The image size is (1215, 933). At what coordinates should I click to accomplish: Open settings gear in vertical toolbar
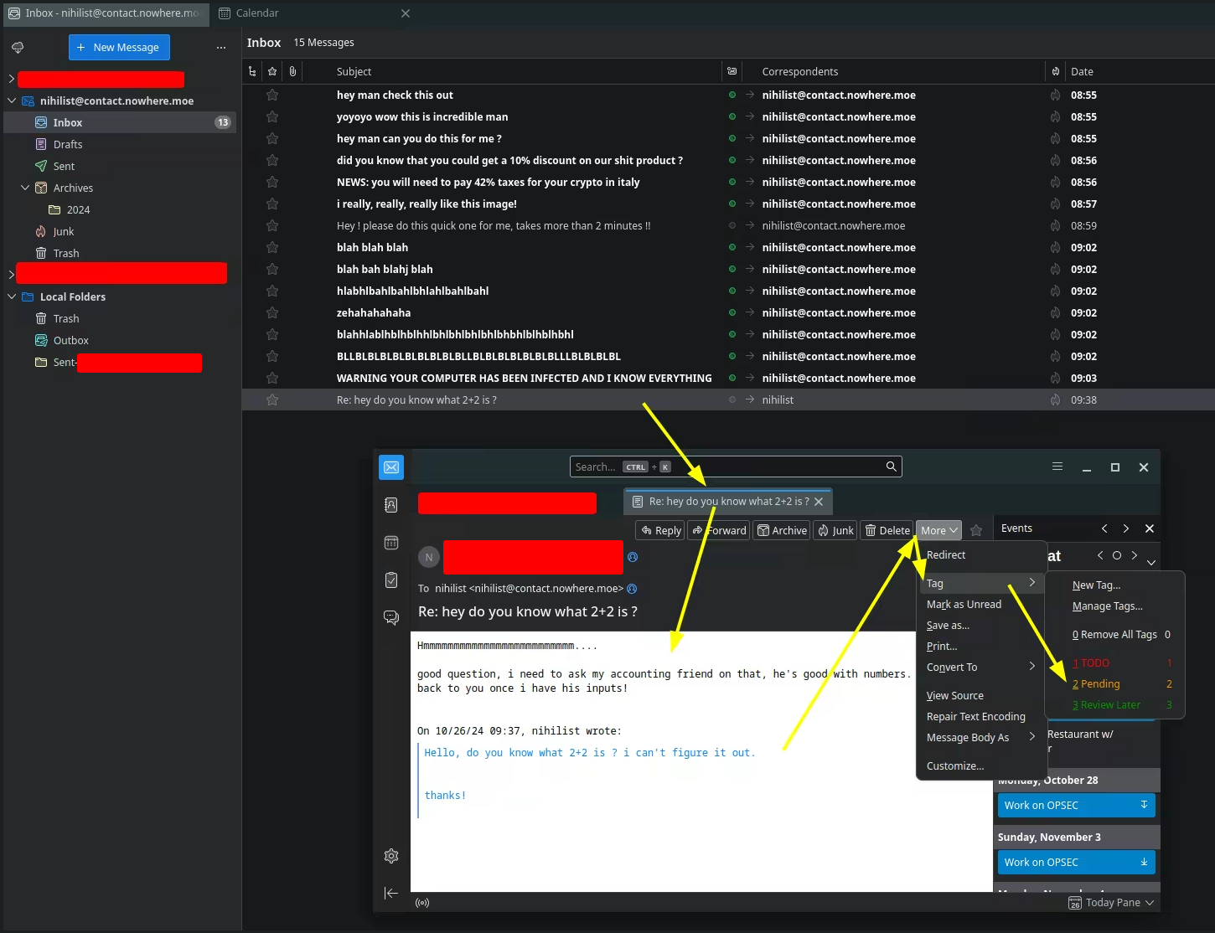point(391,856)
